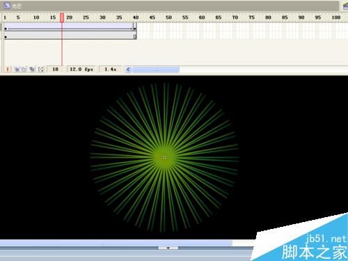Toggle Edit Multiple Frames button
Image resolution: width=348 pixels, height=261 pixels.
pyautogui.click(x=32, y=69)
